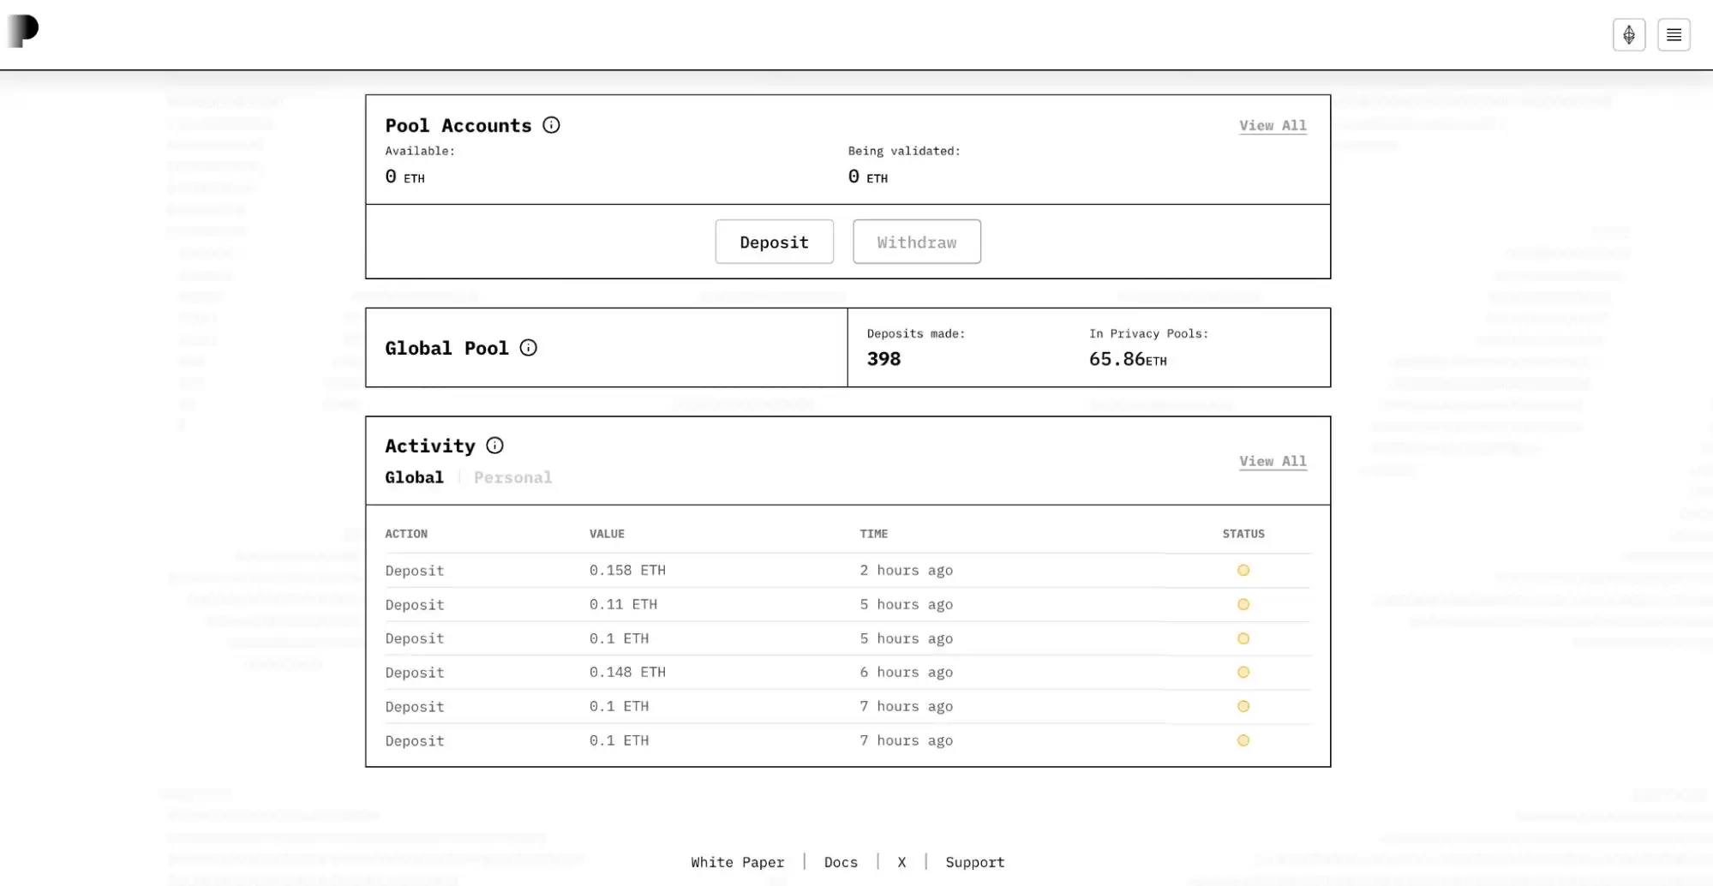Click the Privacy Pools logo

(24, 31)
